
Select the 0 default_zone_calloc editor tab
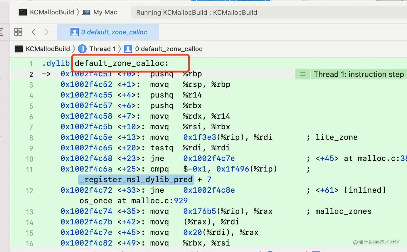coord(108,32)
